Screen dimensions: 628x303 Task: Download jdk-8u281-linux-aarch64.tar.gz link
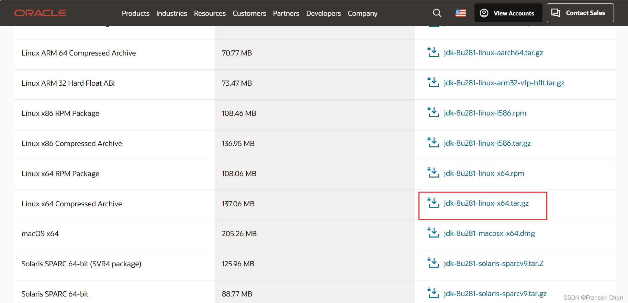493,53
